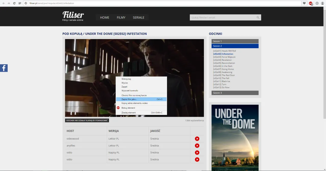The width and height of the screenshot is (326, 171).
Task: Open episode [s02e03] Force Majeure
Action: [224, 57]
